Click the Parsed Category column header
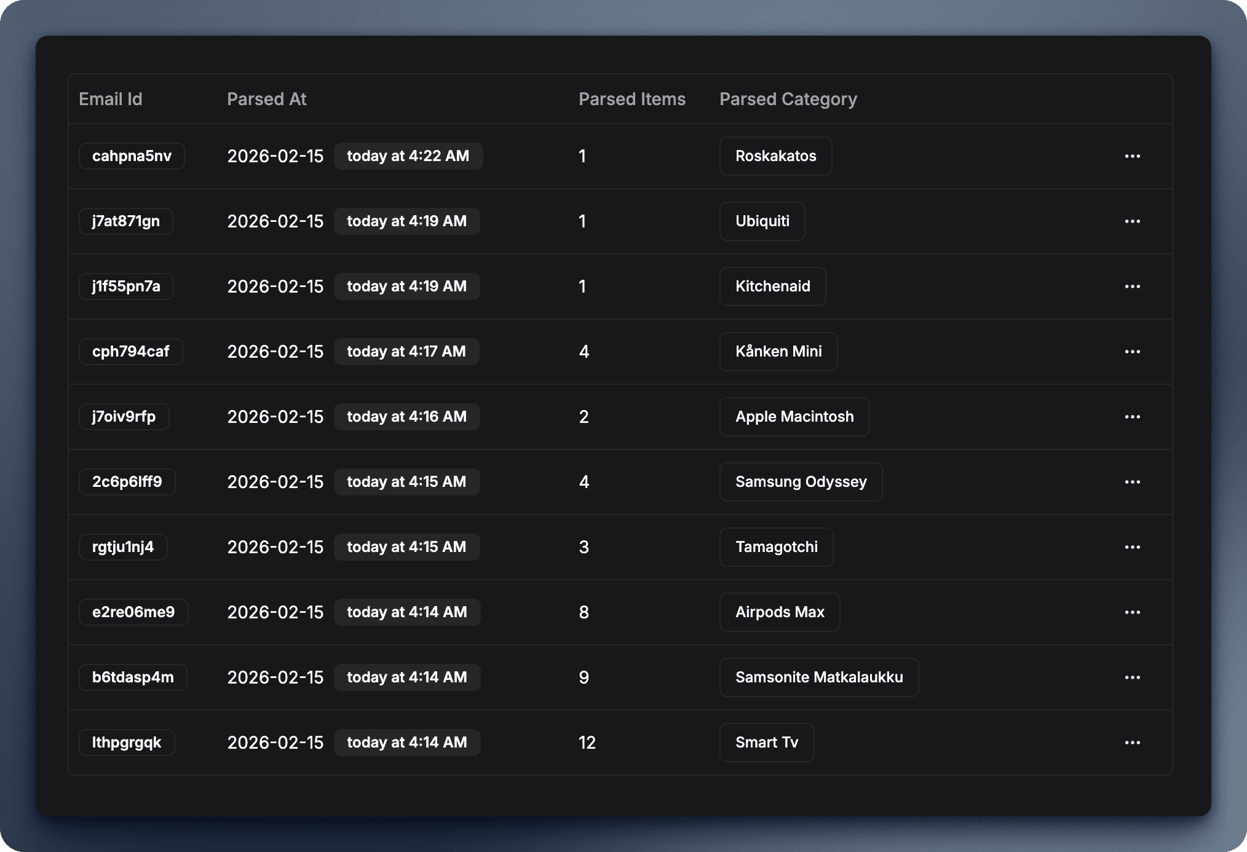The width and height of the screenshot is (1247, 852). (x=788, y=99)
